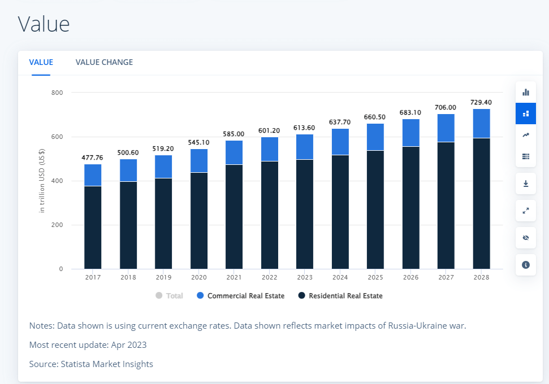The width and height of the screenshot is (549, 384).
Task: Select the stacked bar chart view icon
Action: [525, 114]
